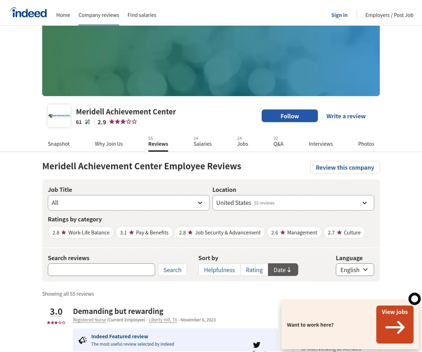The height and width of the screenshot is (352, 422).
Task: Click the megaphone icon in Indeed Featured review
Action: point(83,340)
